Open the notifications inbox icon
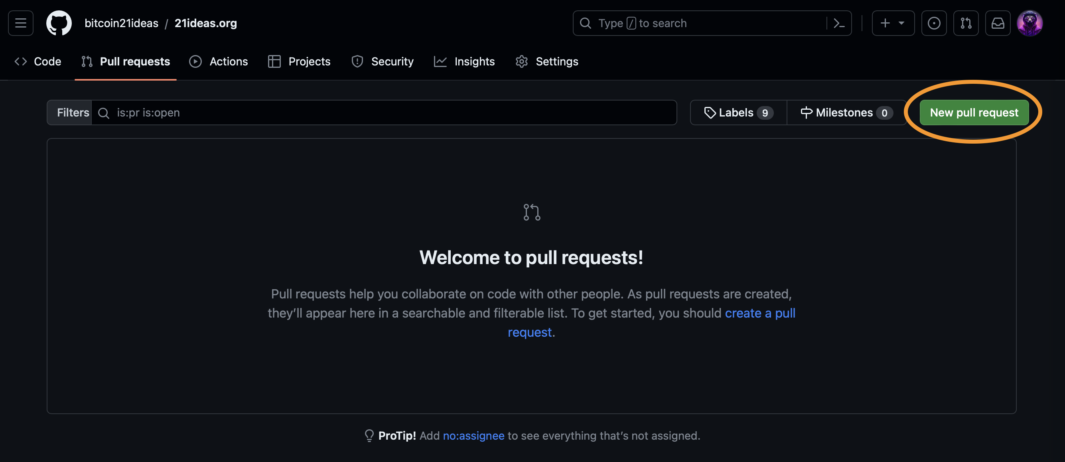The height and width of the screenshot is (462, 1065). [x=998, y=23]
